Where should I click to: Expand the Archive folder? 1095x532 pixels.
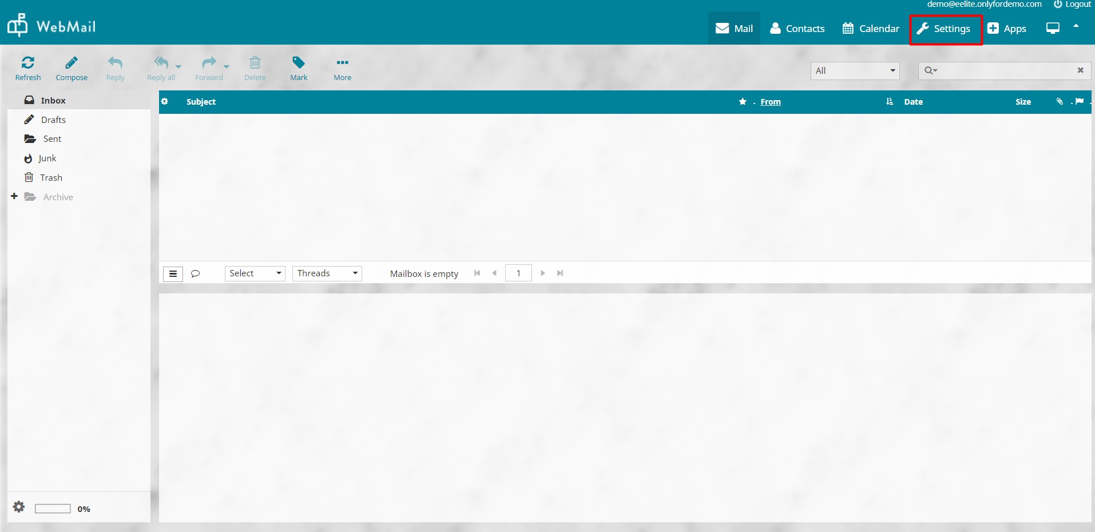pyautogui.click(x=14, y=196)
